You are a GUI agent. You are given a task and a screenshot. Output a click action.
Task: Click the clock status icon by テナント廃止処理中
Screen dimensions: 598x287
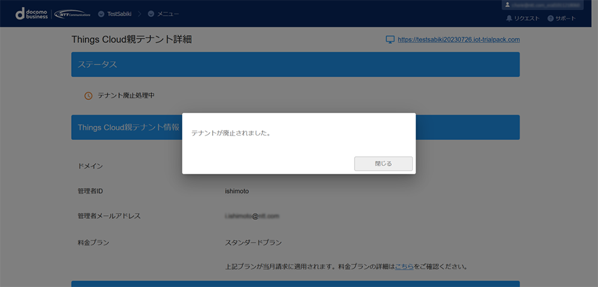pos(88,96)
